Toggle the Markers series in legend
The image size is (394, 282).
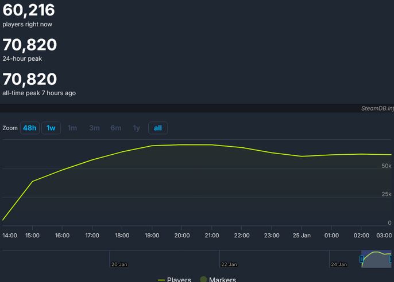point(222,280)
